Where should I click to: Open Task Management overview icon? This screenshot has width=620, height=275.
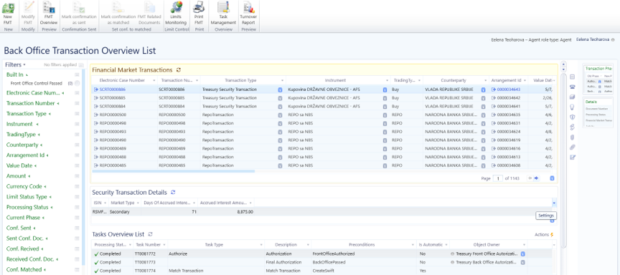(x=223, y=7)
